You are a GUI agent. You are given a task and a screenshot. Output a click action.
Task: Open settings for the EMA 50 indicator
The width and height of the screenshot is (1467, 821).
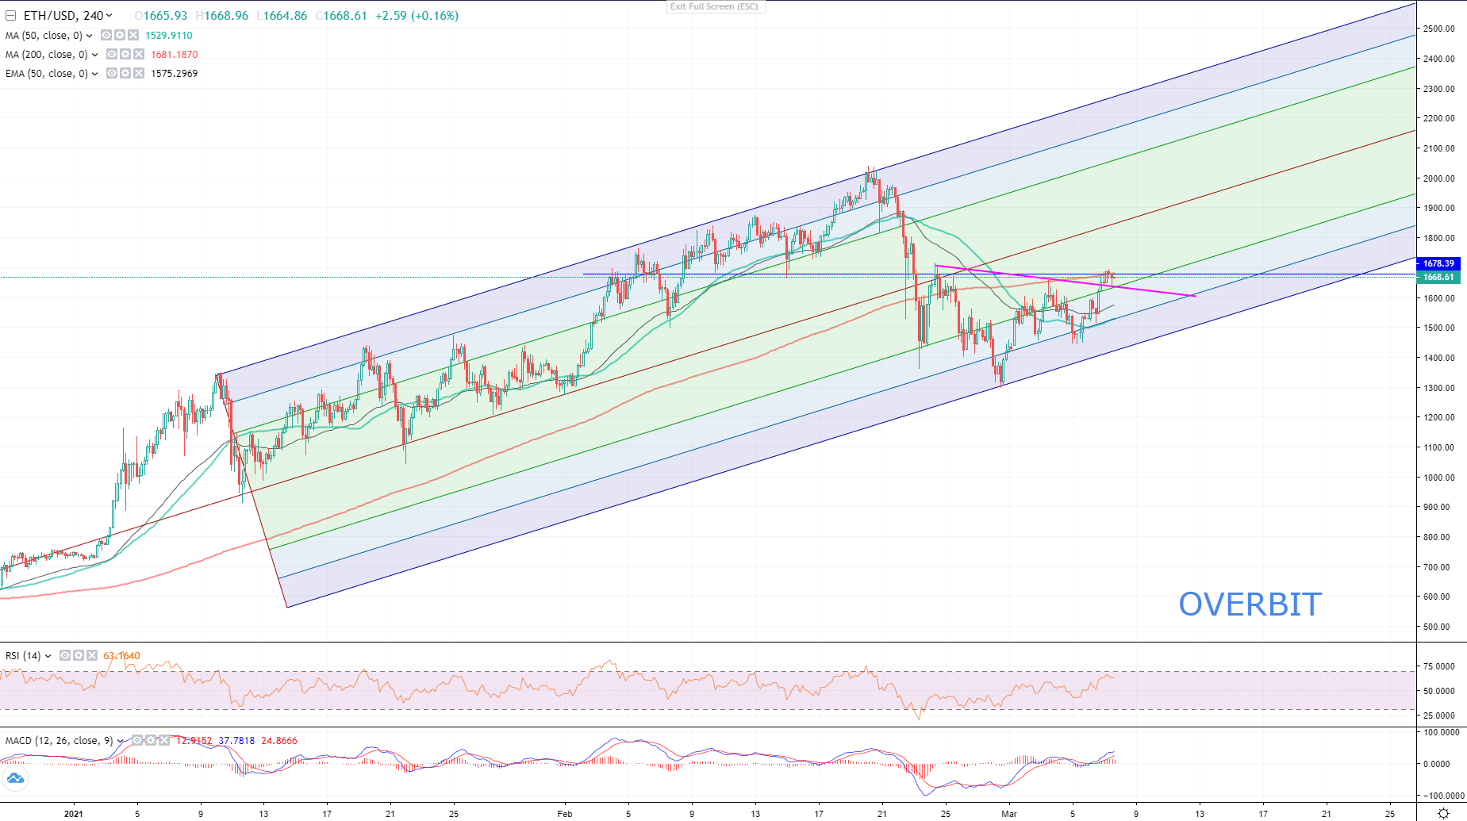(x=125, y=73)
